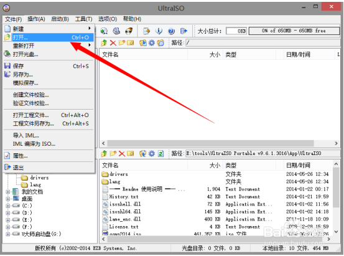
Task: Click the burn CD/DVD image flame icon
Action: [x=129, y=31]
